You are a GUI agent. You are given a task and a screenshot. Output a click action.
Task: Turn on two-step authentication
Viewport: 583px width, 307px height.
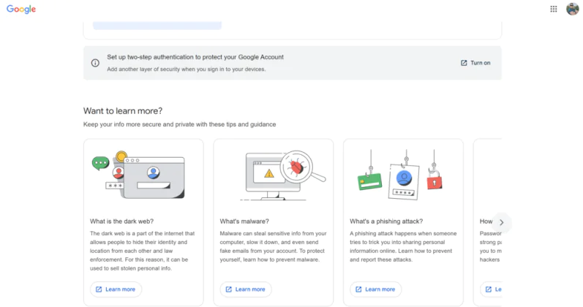click(475, 63)
